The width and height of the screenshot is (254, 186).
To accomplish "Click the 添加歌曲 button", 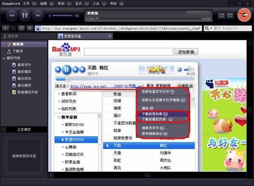I will click(186, 52).
